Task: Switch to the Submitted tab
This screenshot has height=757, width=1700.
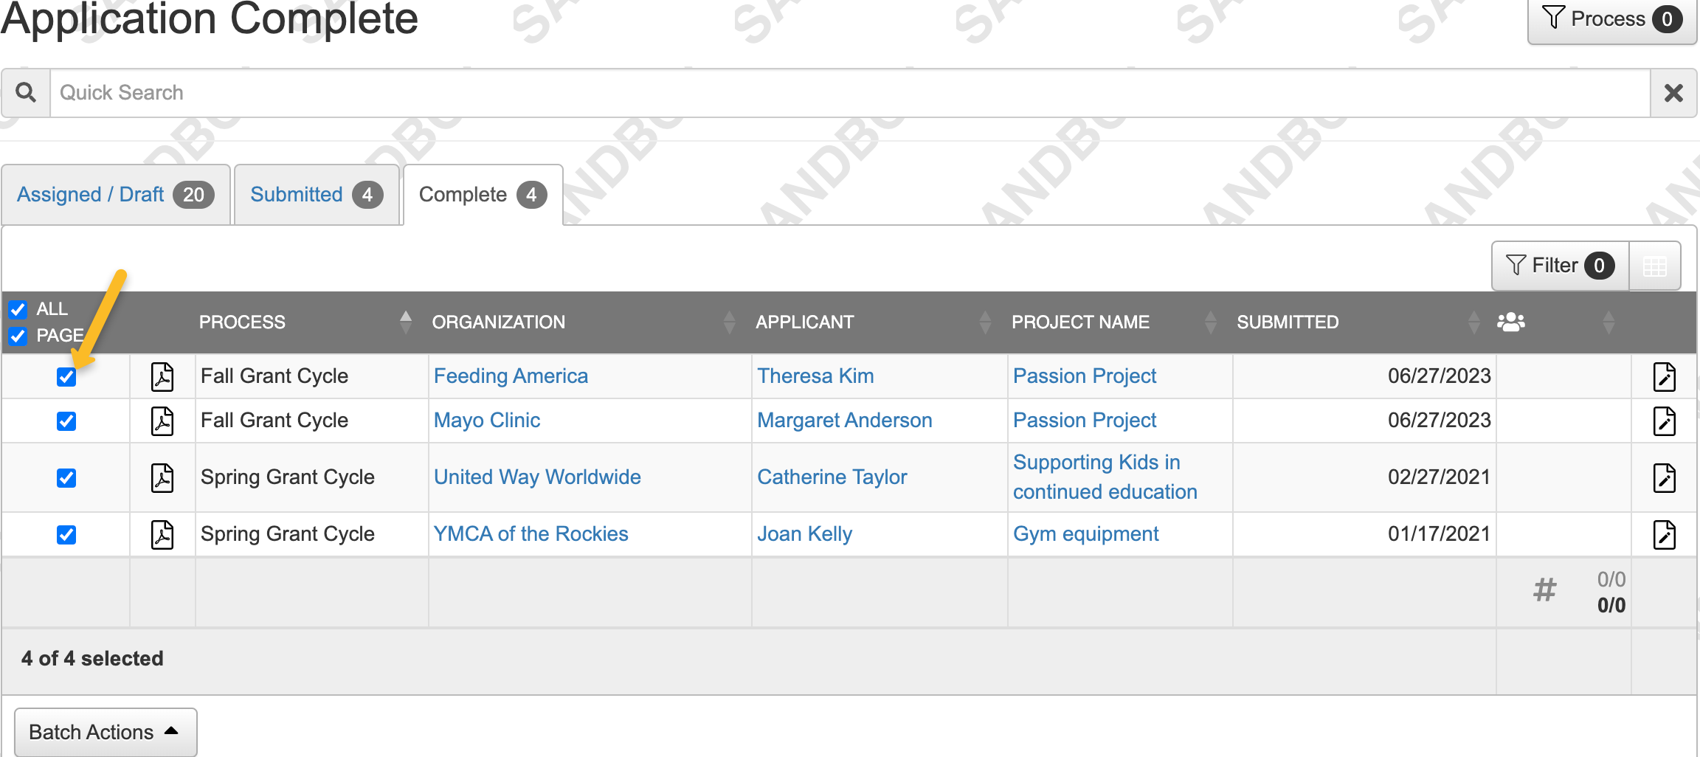Action: tap(317, 195)
